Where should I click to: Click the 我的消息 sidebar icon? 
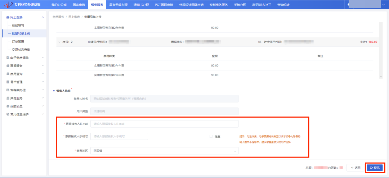coord(8,106)
